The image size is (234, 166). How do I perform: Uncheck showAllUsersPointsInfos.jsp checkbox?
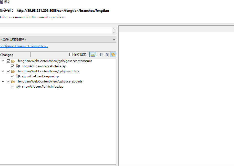coord(12,87)
